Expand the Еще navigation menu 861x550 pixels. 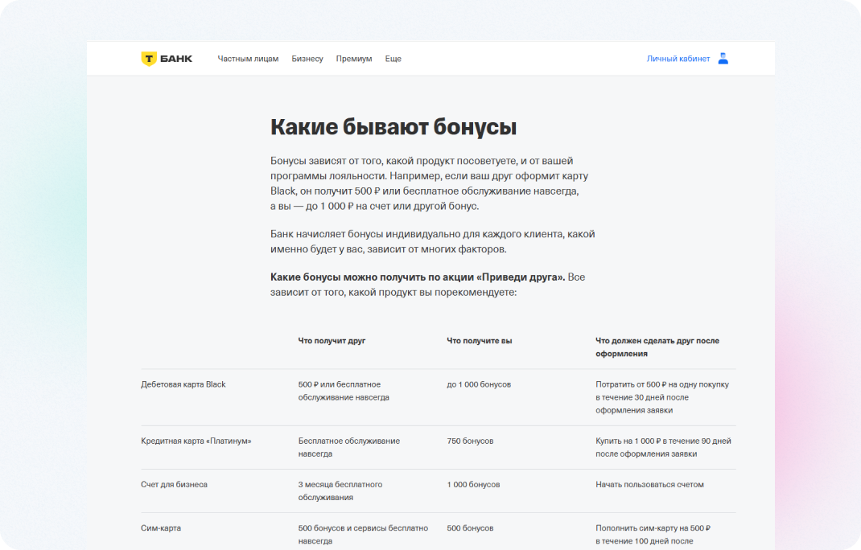tap(393, 59)
